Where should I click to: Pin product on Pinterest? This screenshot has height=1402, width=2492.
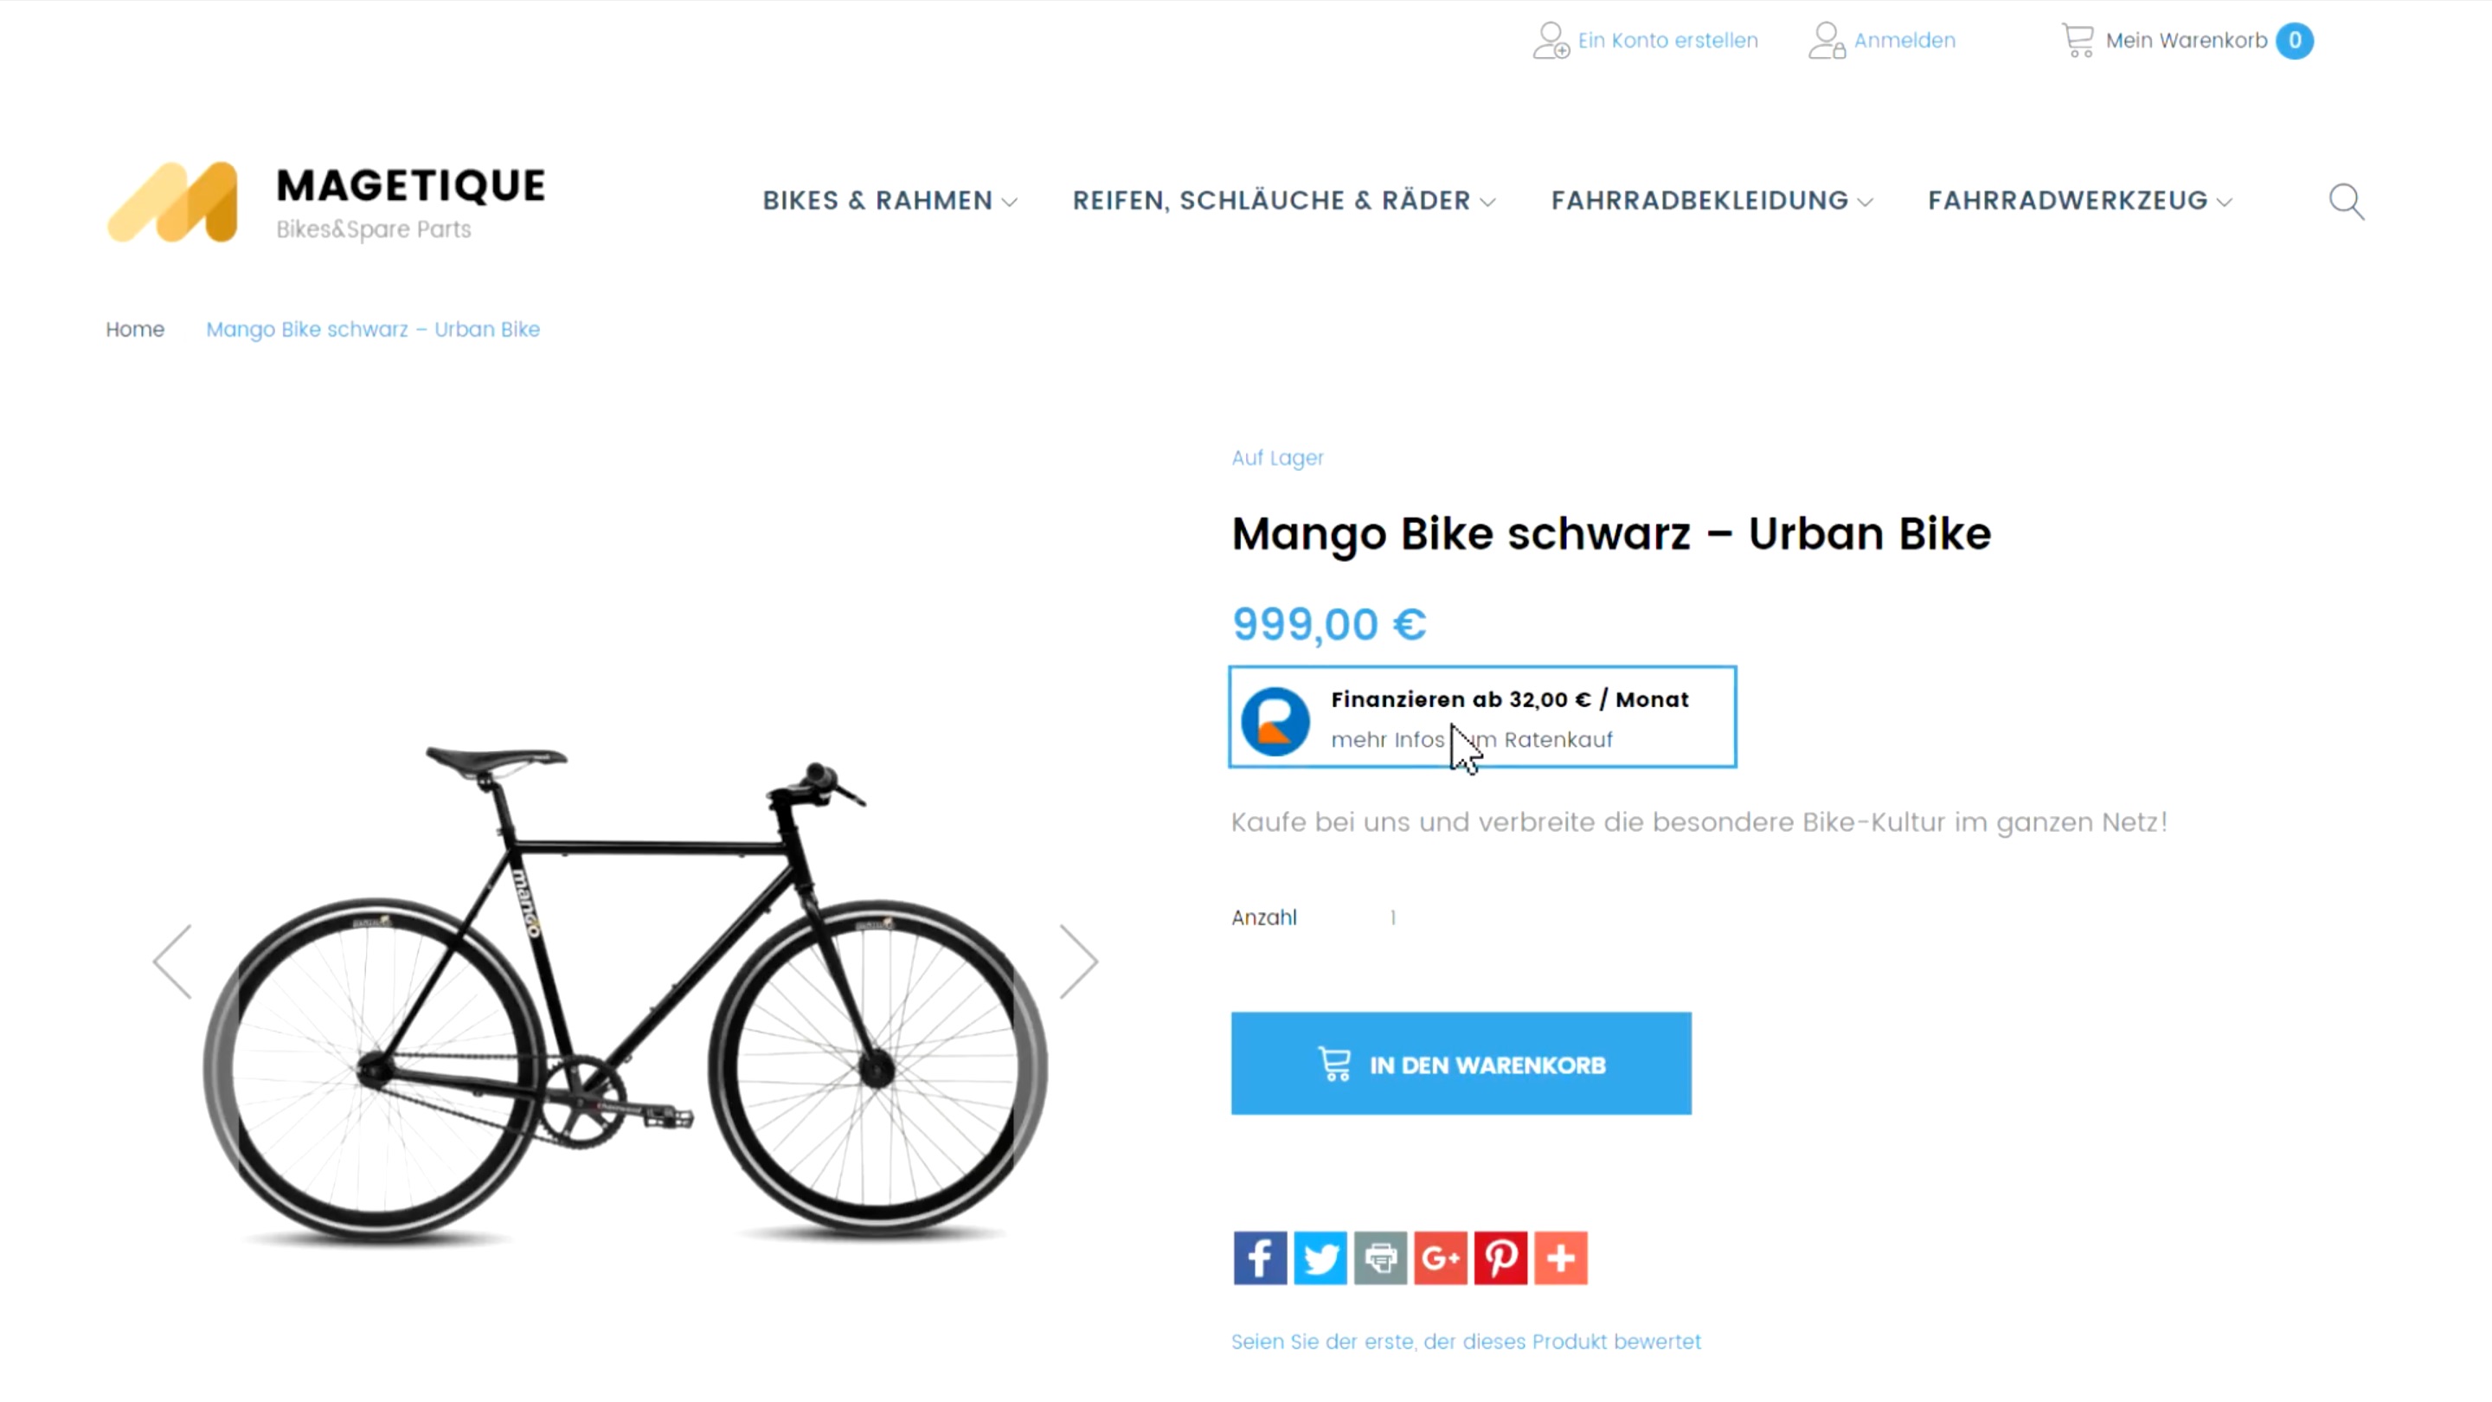(x=1500, y=1257)
